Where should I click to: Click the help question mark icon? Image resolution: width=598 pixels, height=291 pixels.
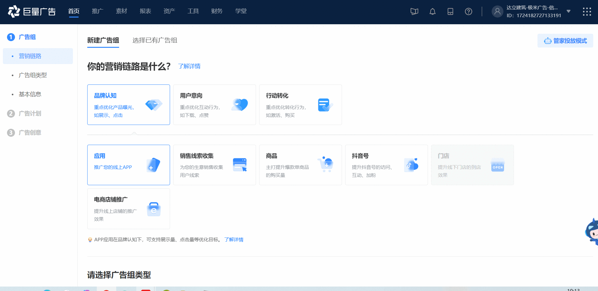pos(468,12)
